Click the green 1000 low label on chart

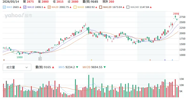pos(19,57)
